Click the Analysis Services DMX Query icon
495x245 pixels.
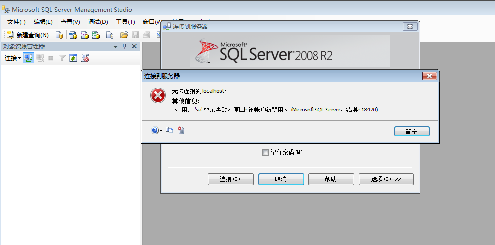click(x=85, y=35)
